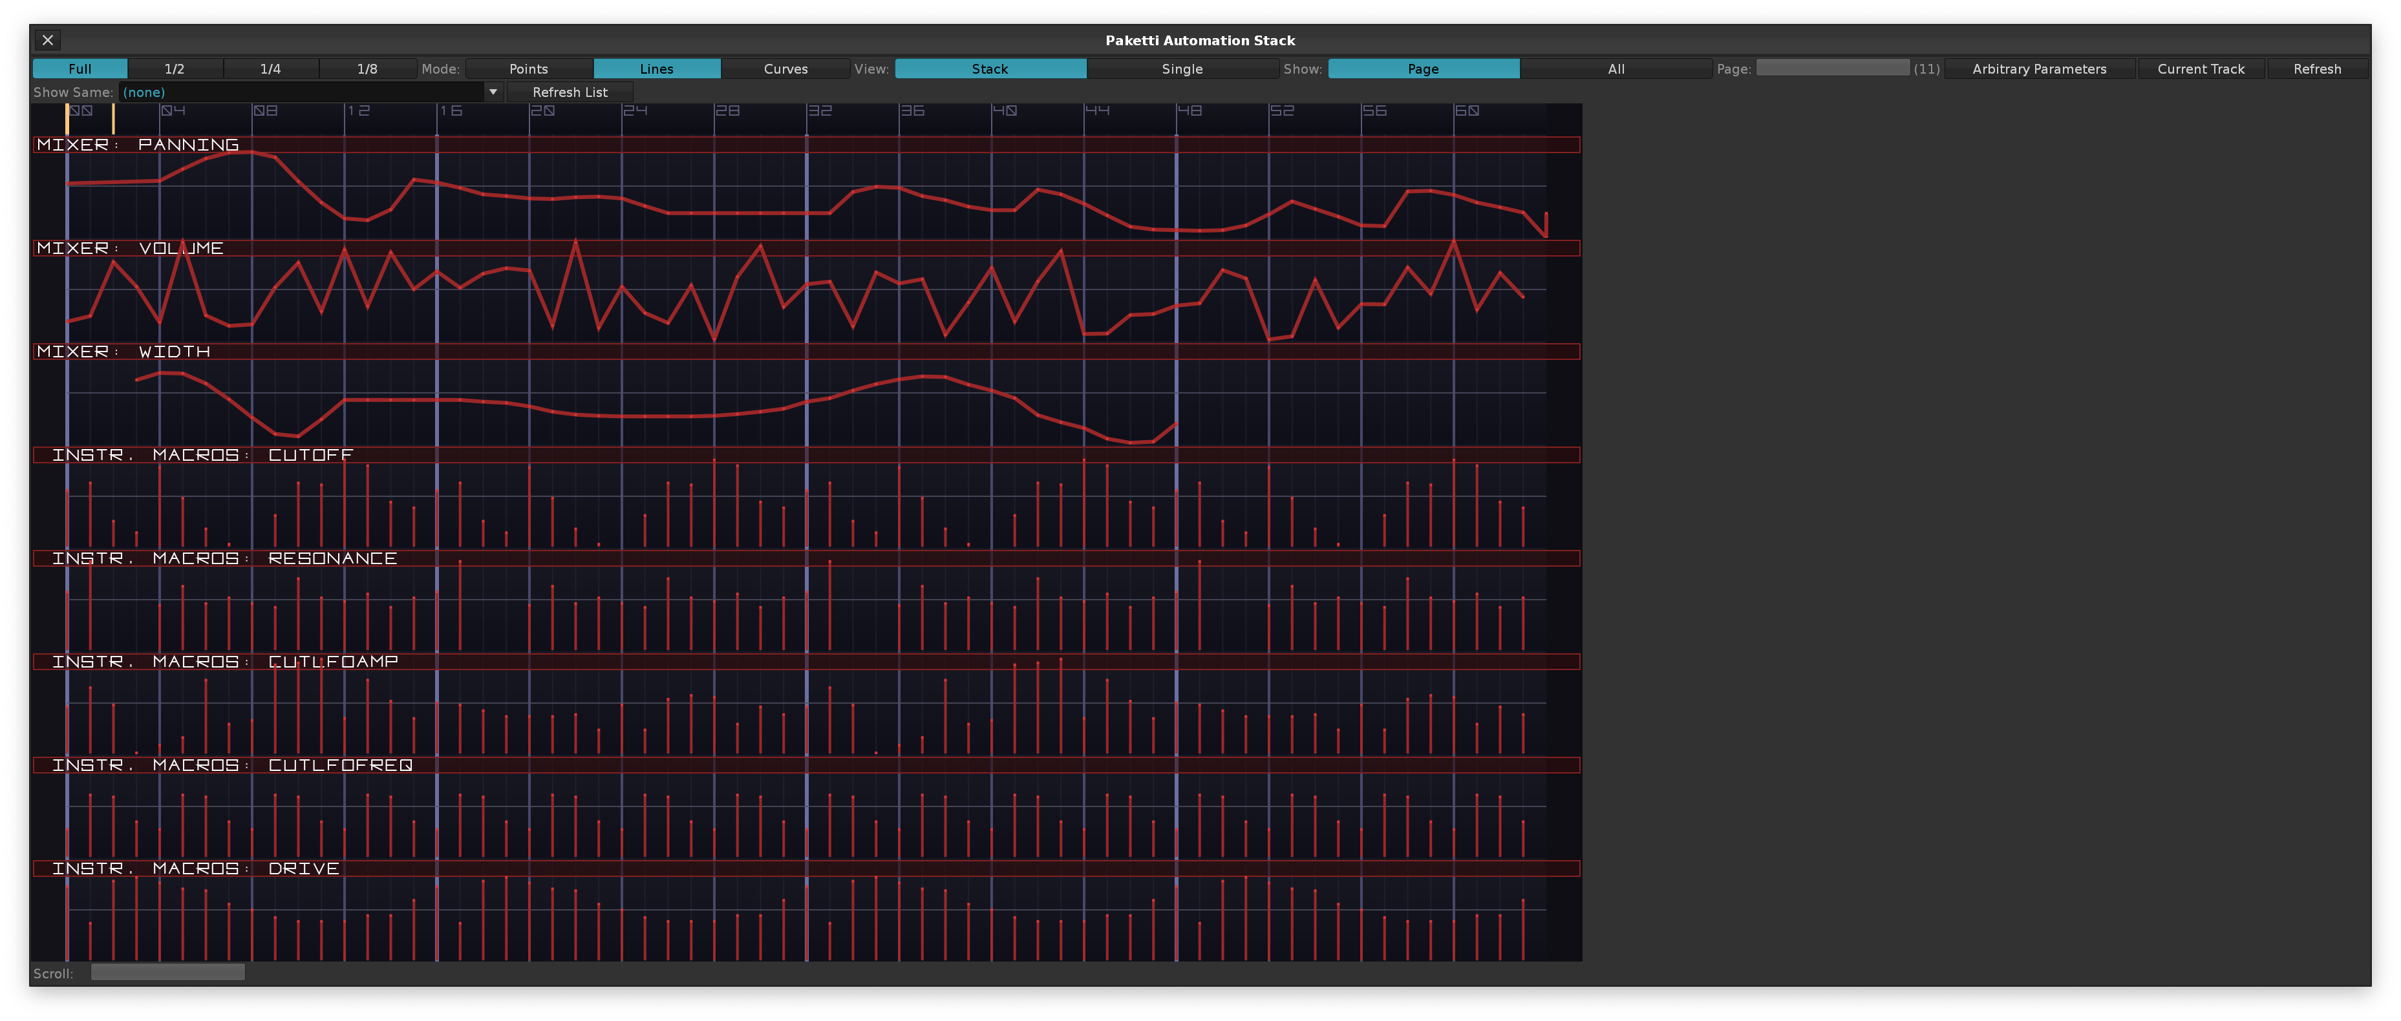
Task: Open the Show Same dropdown
Action: tap(493, 92)
